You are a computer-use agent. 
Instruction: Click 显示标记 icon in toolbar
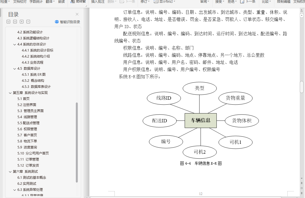(x=156, y=2)
